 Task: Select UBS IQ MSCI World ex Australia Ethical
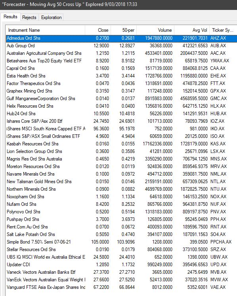coord(121,257)
